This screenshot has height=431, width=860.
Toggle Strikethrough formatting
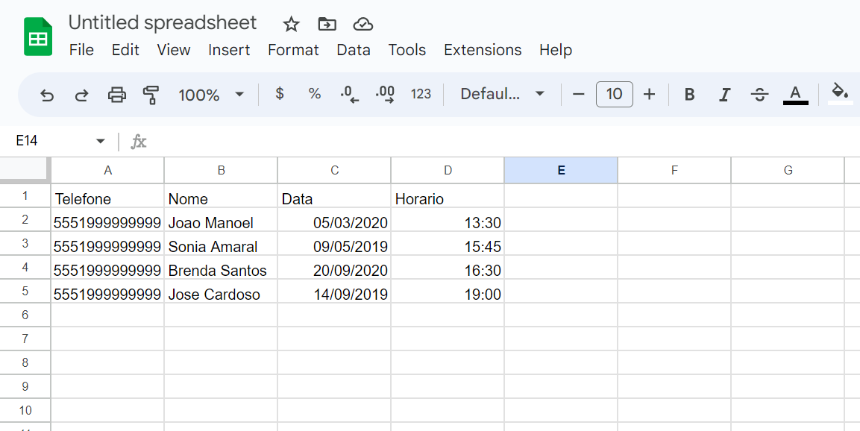[x=759, y=95]
